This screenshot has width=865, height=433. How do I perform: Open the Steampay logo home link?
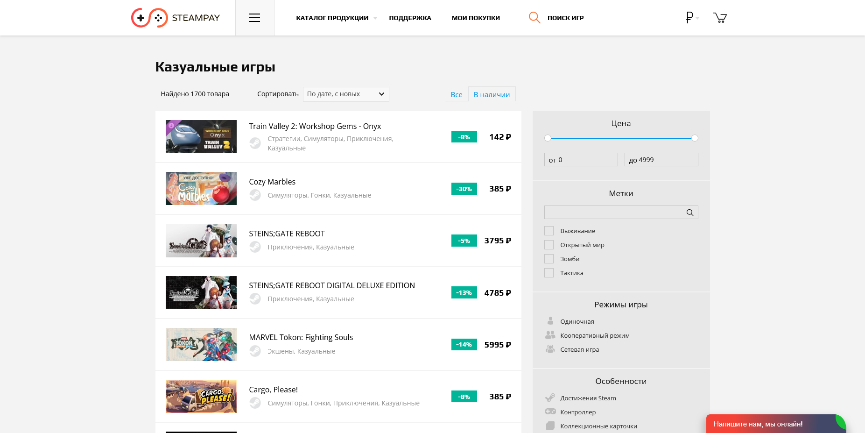coord(176,18)
